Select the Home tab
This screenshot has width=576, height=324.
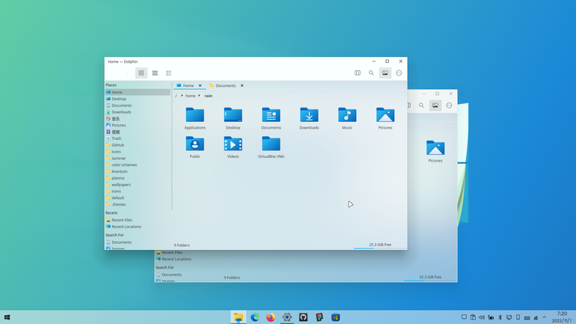[188, 85]
